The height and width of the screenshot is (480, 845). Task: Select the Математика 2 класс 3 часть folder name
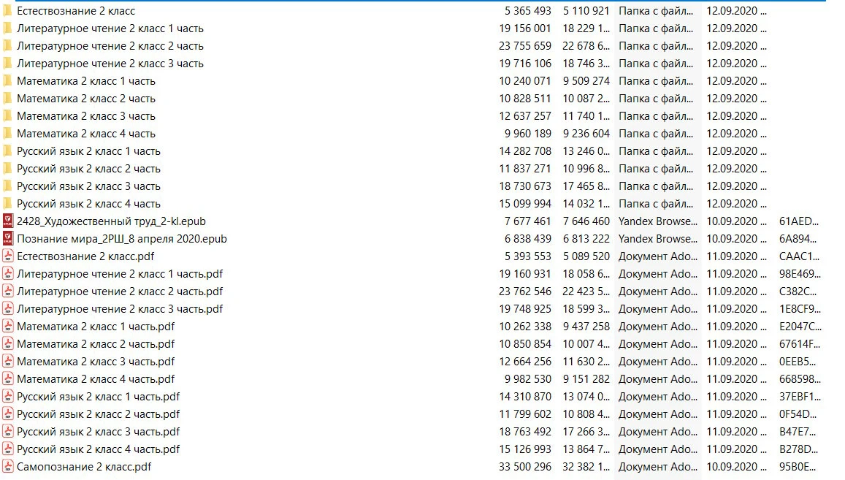coord(85,116)
